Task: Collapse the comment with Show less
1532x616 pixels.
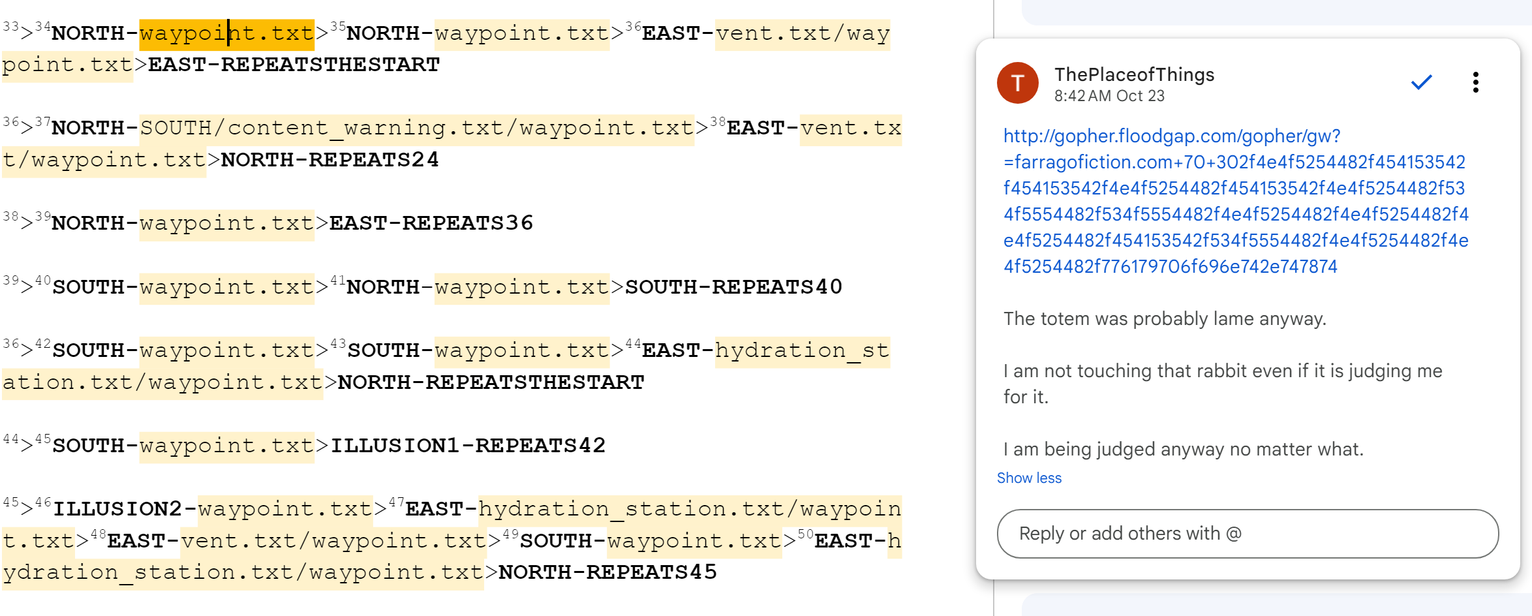Action: coord(1029,478)
